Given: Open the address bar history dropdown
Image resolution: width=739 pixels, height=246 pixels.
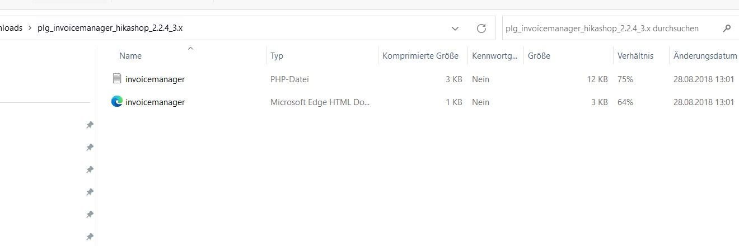Looking at the screenshot, I should point(455,29).
